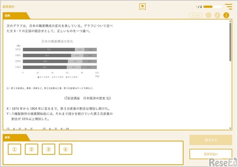Click the scrollbar up arrow
The height and width of the screenshot is (167, 238).
coord(230,21)
